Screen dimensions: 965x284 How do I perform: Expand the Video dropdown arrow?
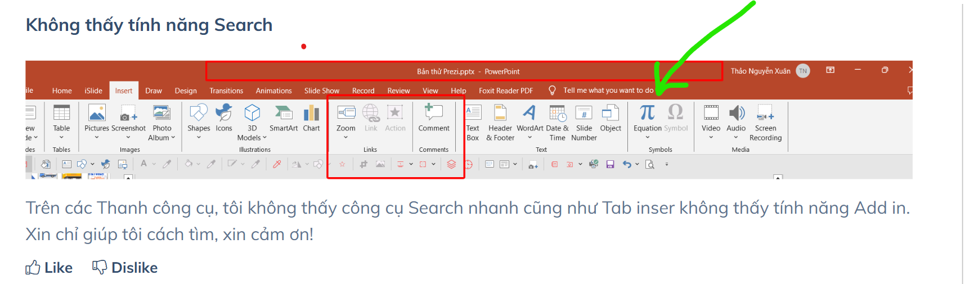pyautogui.click(x=711, y=138)
